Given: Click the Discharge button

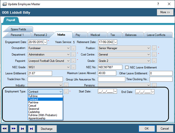Looking at the screenshot, I should pos(47,129).
